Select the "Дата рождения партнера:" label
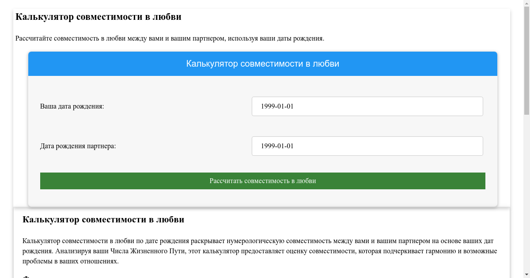This screenshot has height=278, width=530. pos(78,146)
